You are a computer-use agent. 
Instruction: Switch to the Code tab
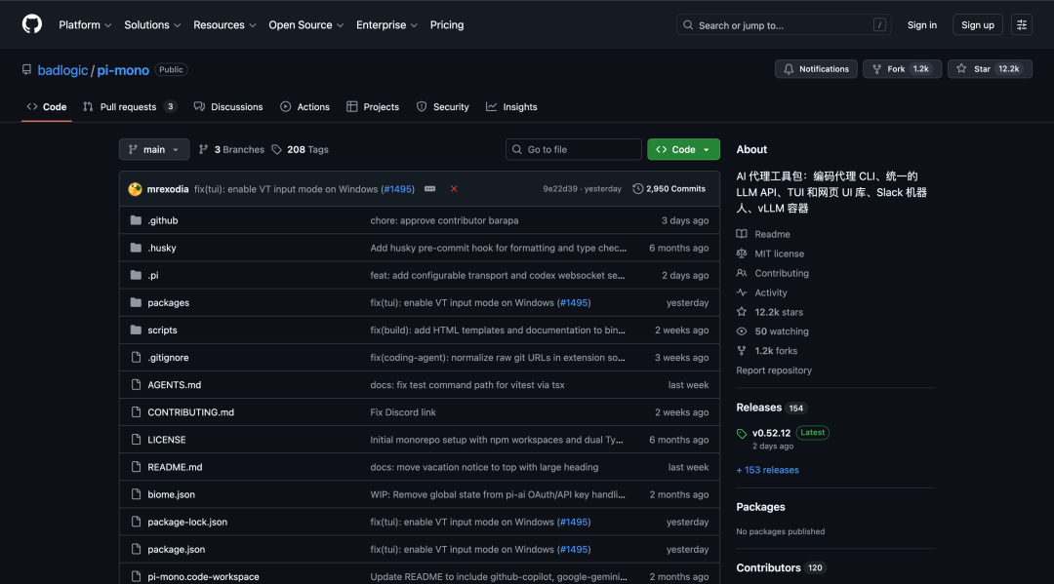47,106
